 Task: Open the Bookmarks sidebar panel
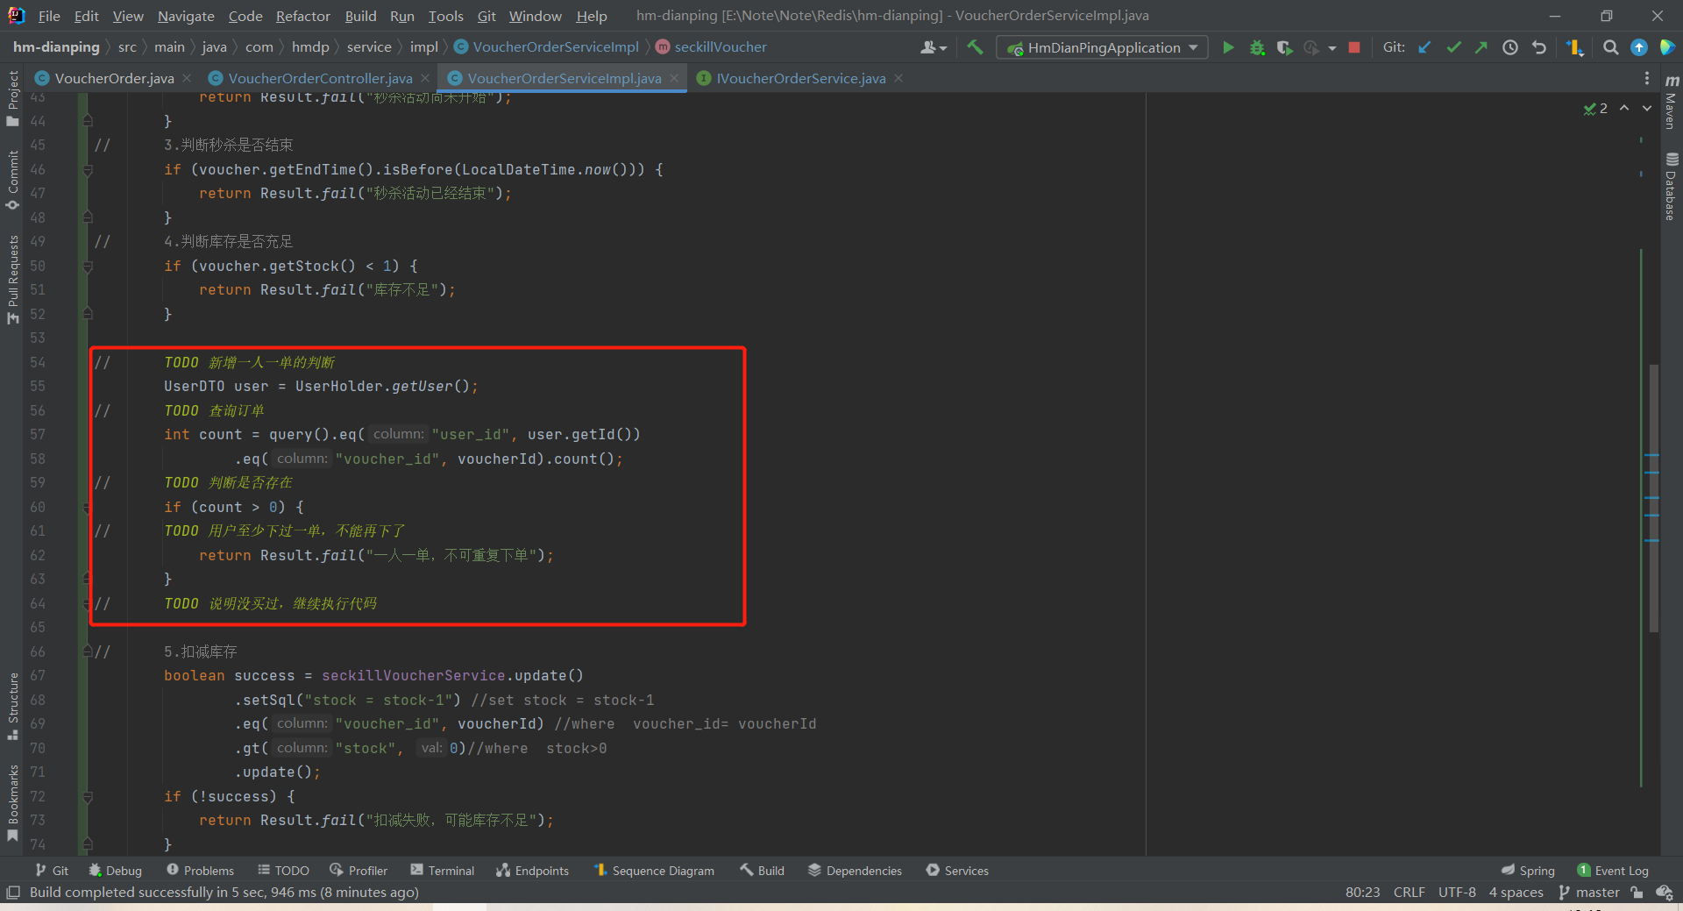pyautogui.click(x=12, y=802)
